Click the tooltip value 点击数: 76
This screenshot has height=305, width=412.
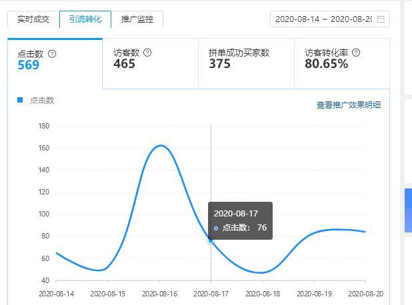point(245,228)
